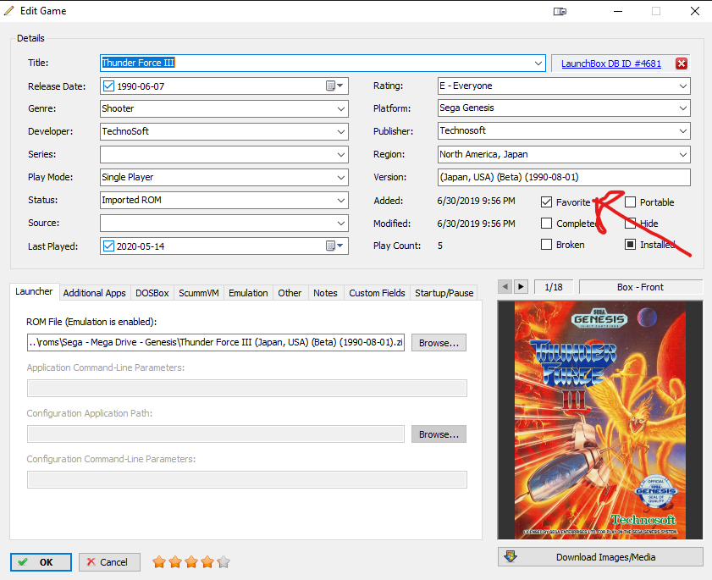Show previous image with left arrow
The height and width of the screenshot is (580, 712).
[505, 286]
